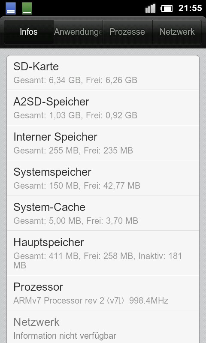
Task: Tap the blue notification icon in status bar
Action: click(x=10, y=8)
